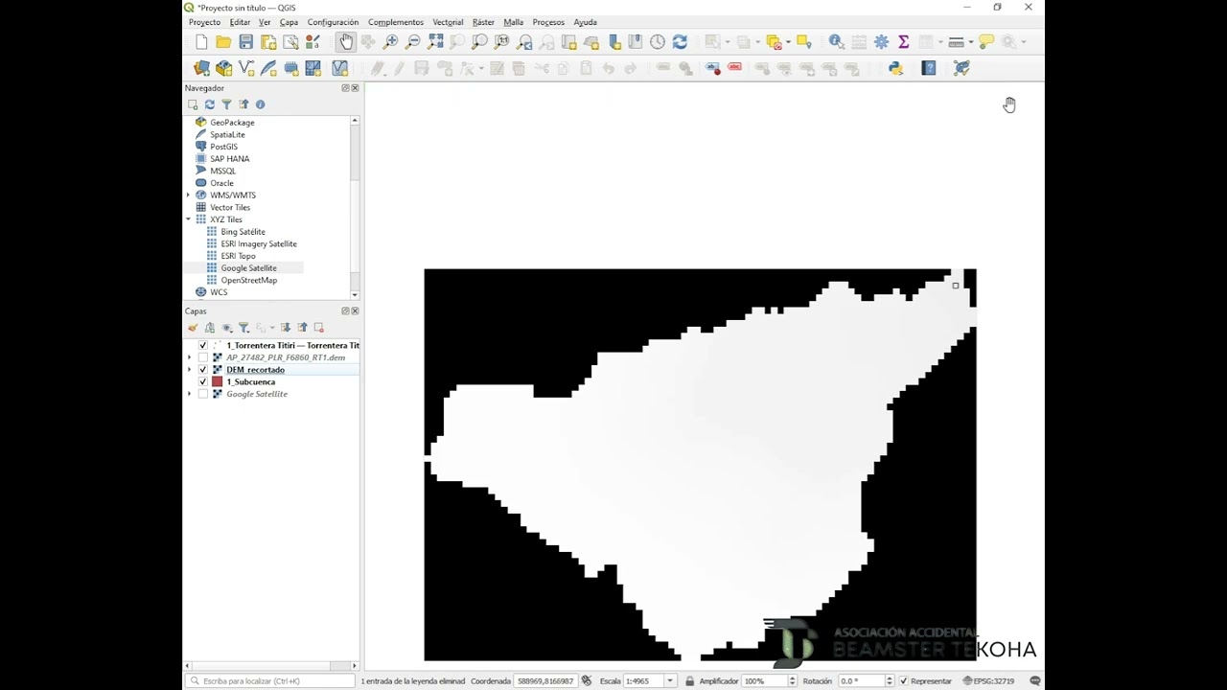Enable the Google Satellite layer checkbox
Screen dimensions: 1227x690
(202, 394)
